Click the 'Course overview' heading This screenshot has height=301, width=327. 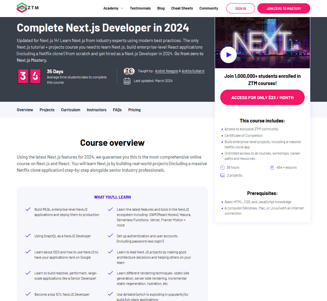(112, 143)
